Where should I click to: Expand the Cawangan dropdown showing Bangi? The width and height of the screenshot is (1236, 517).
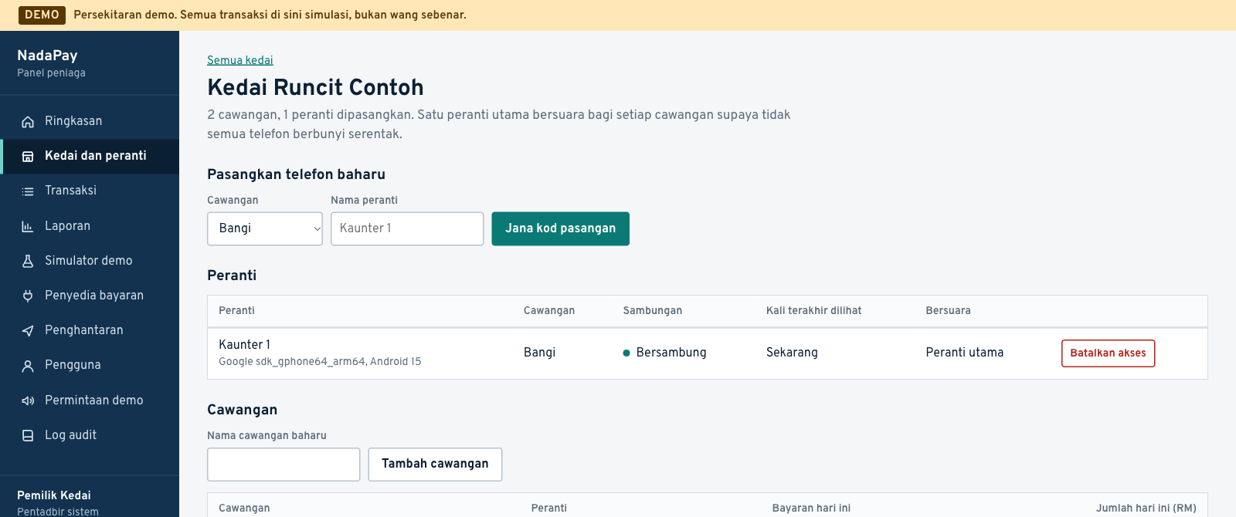coord(265,229)
